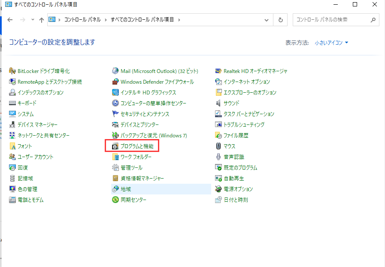Open the 日付と時刻 icon
The width and height of the screenshot is (385, 267).
218,200
